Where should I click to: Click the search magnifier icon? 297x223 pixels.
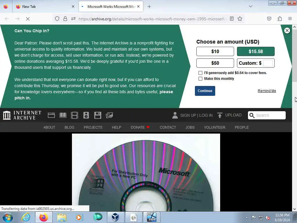pyautogui.click(x=252, y=115)
